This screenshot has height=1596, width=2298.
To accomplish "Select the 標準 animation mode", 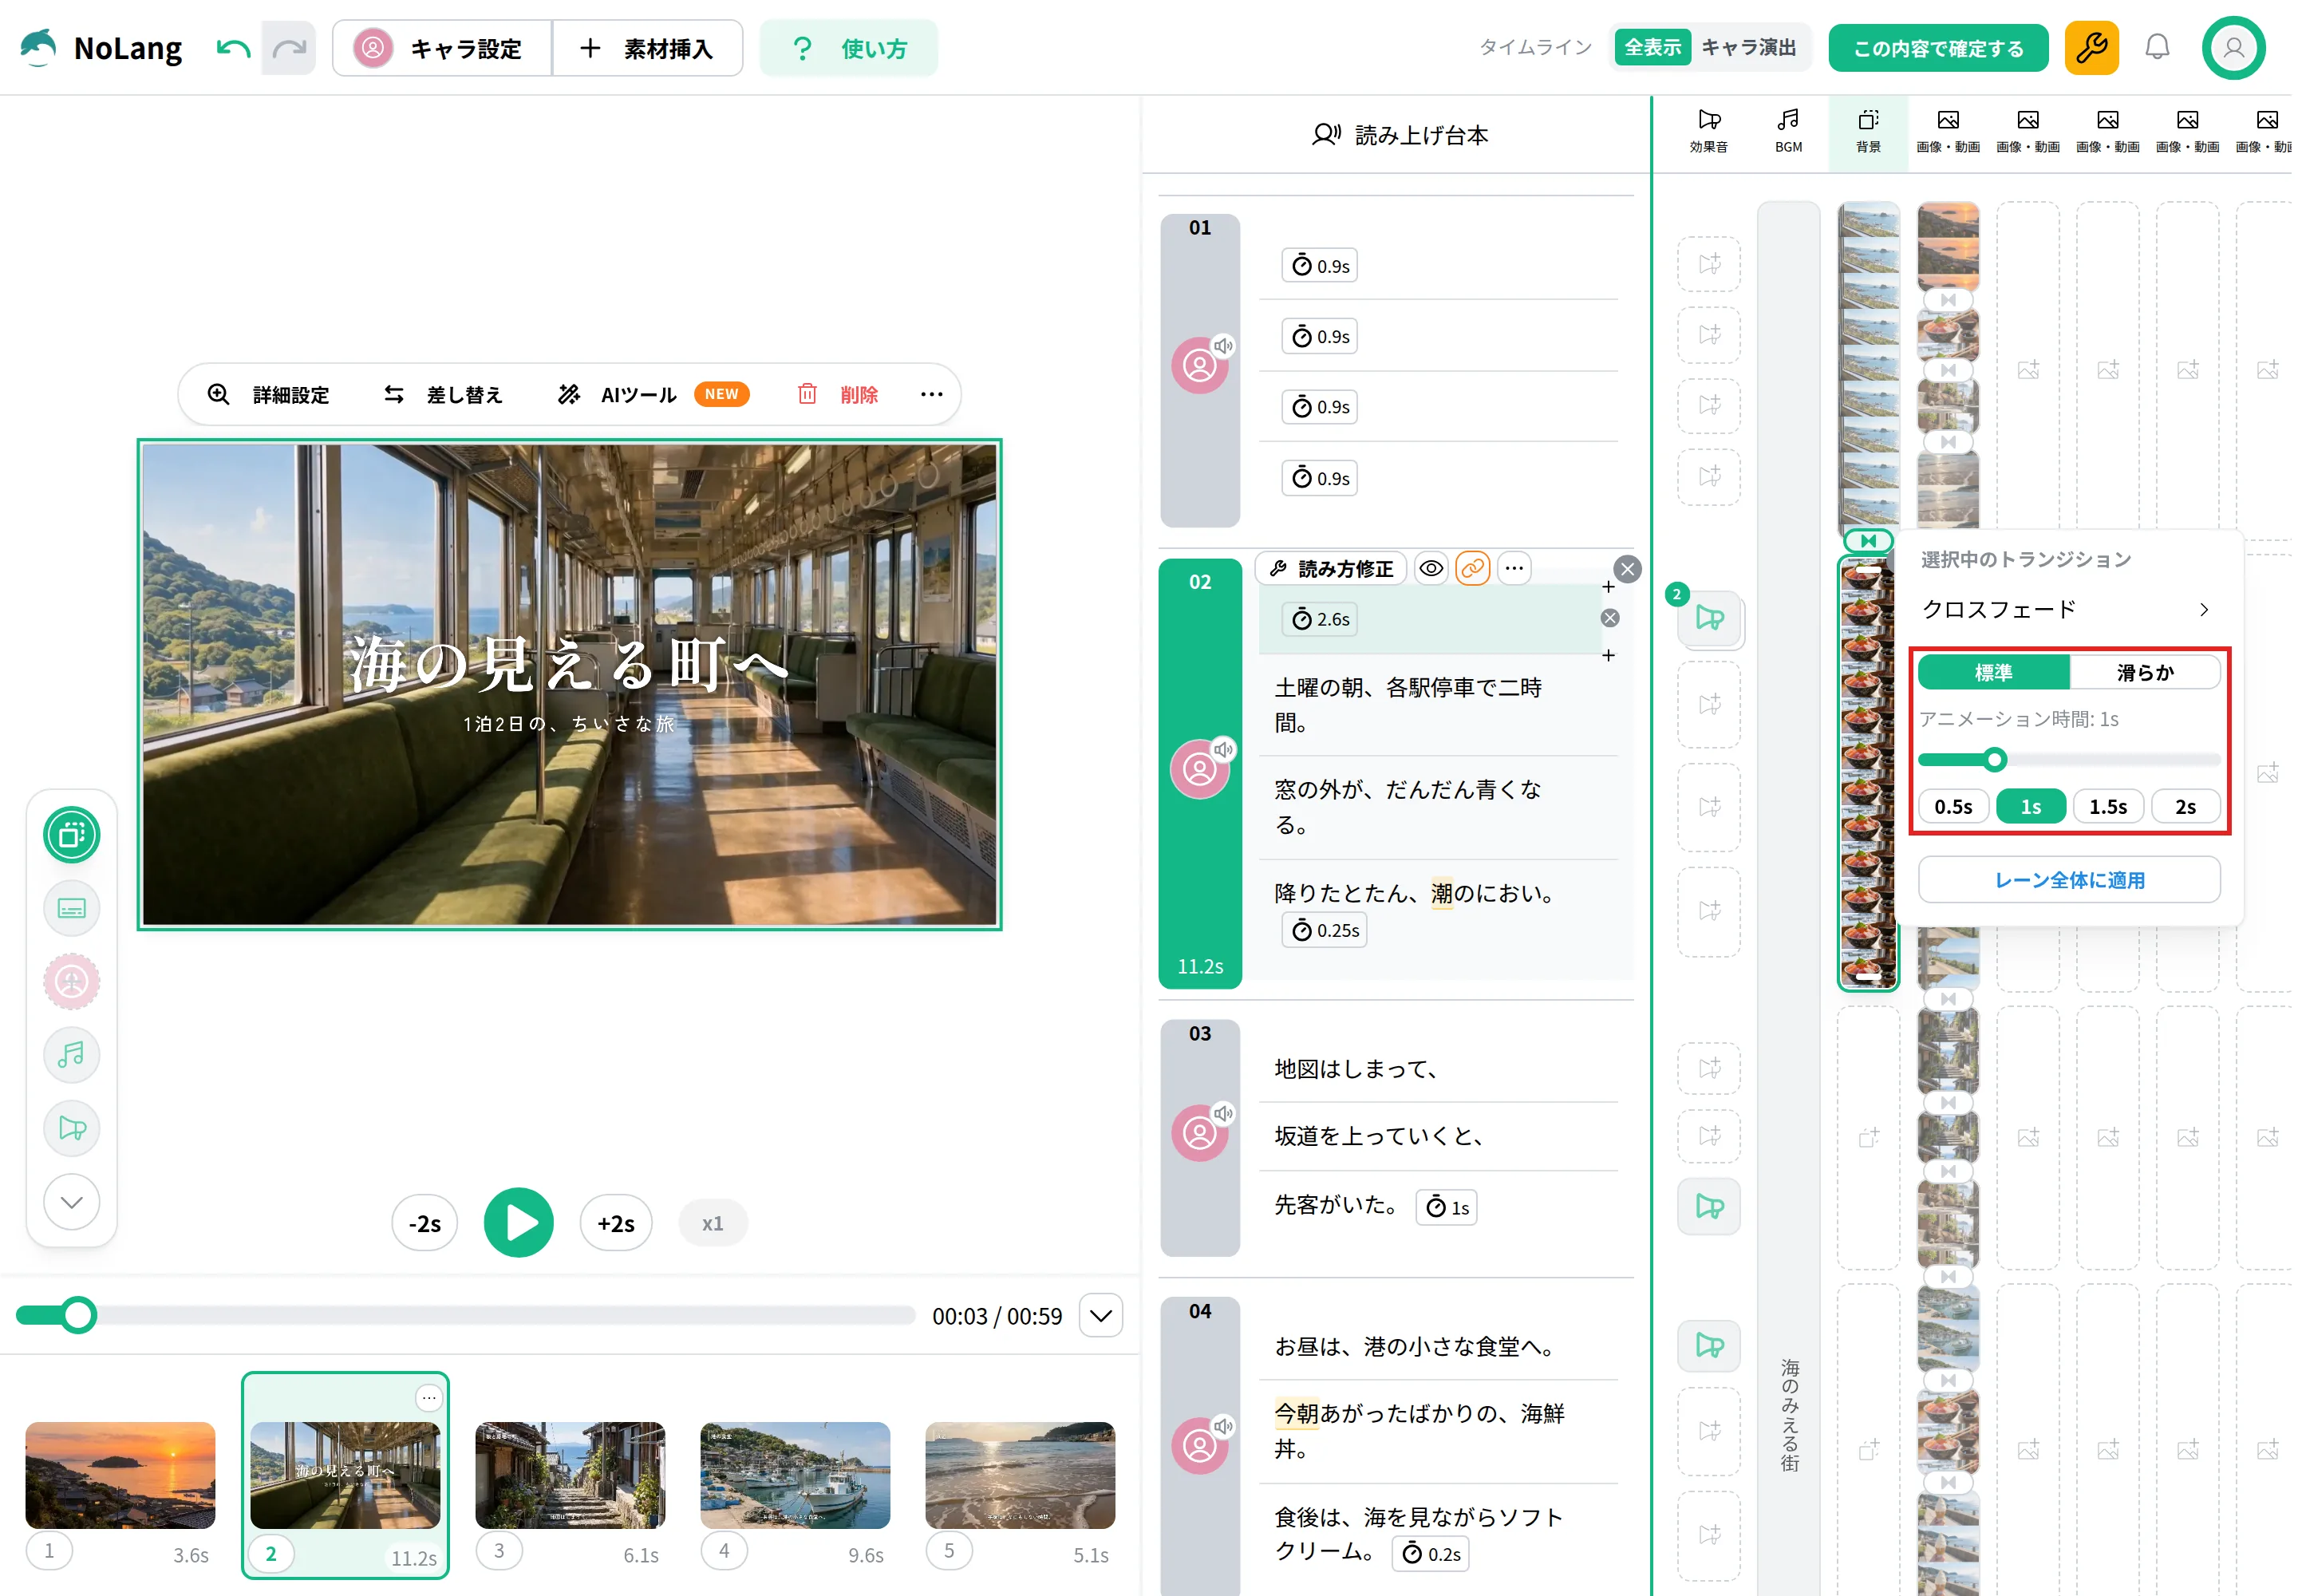I will pos(1993,672).
